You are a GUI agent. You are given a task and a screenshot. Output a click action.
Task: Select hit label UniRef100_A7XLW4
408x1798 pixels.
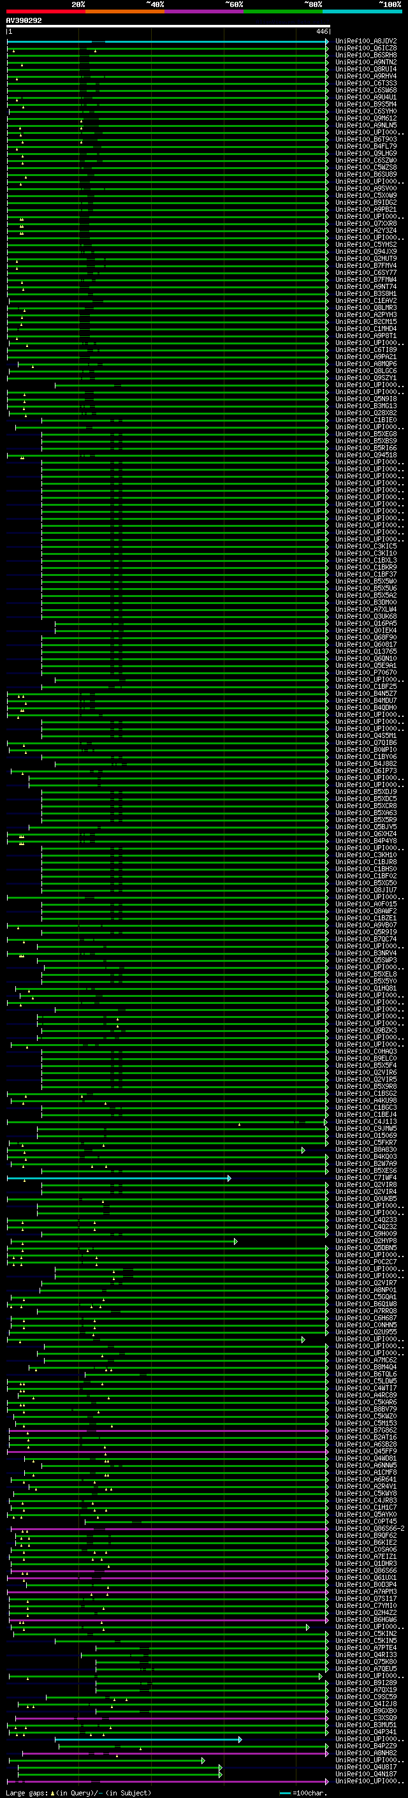(365, 609)
